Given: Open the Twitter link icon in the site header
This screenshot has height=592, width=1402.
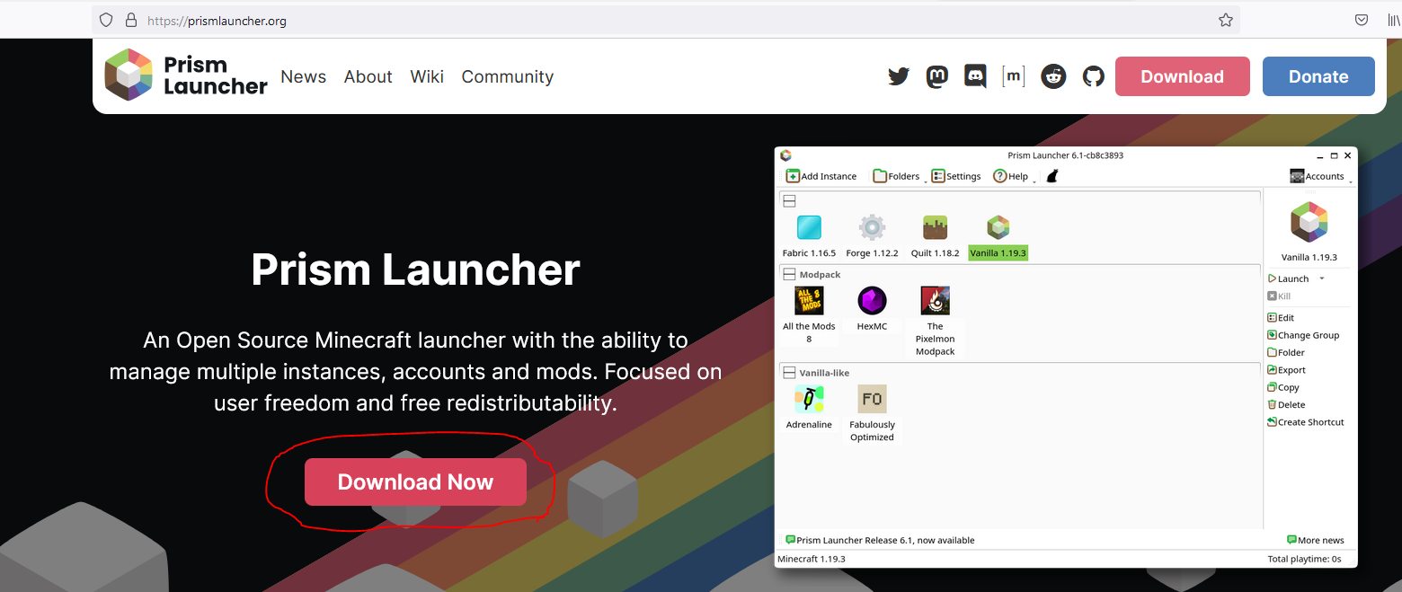Looking at the screenshot, I should tap(899, 76).
